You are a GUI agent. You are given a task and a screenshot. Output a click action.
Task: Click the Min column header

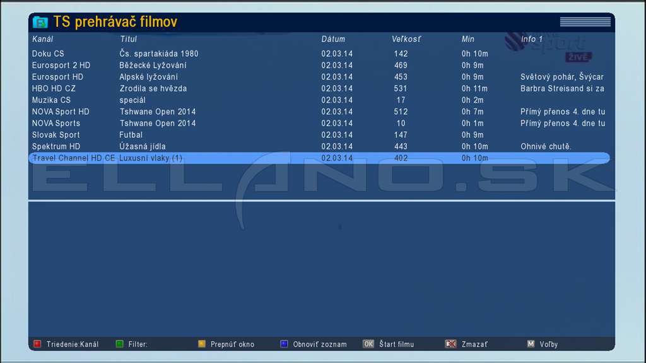(467, 39)
